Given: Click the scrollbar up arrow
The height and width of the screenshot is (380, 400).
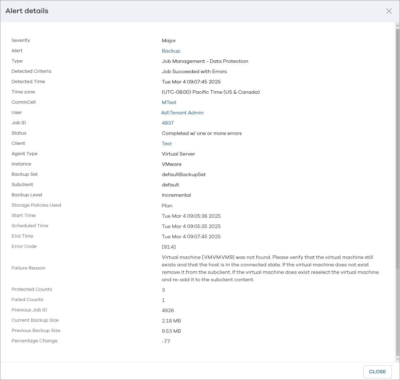Looking at the screenshot, I should click(x=398, y=25).
